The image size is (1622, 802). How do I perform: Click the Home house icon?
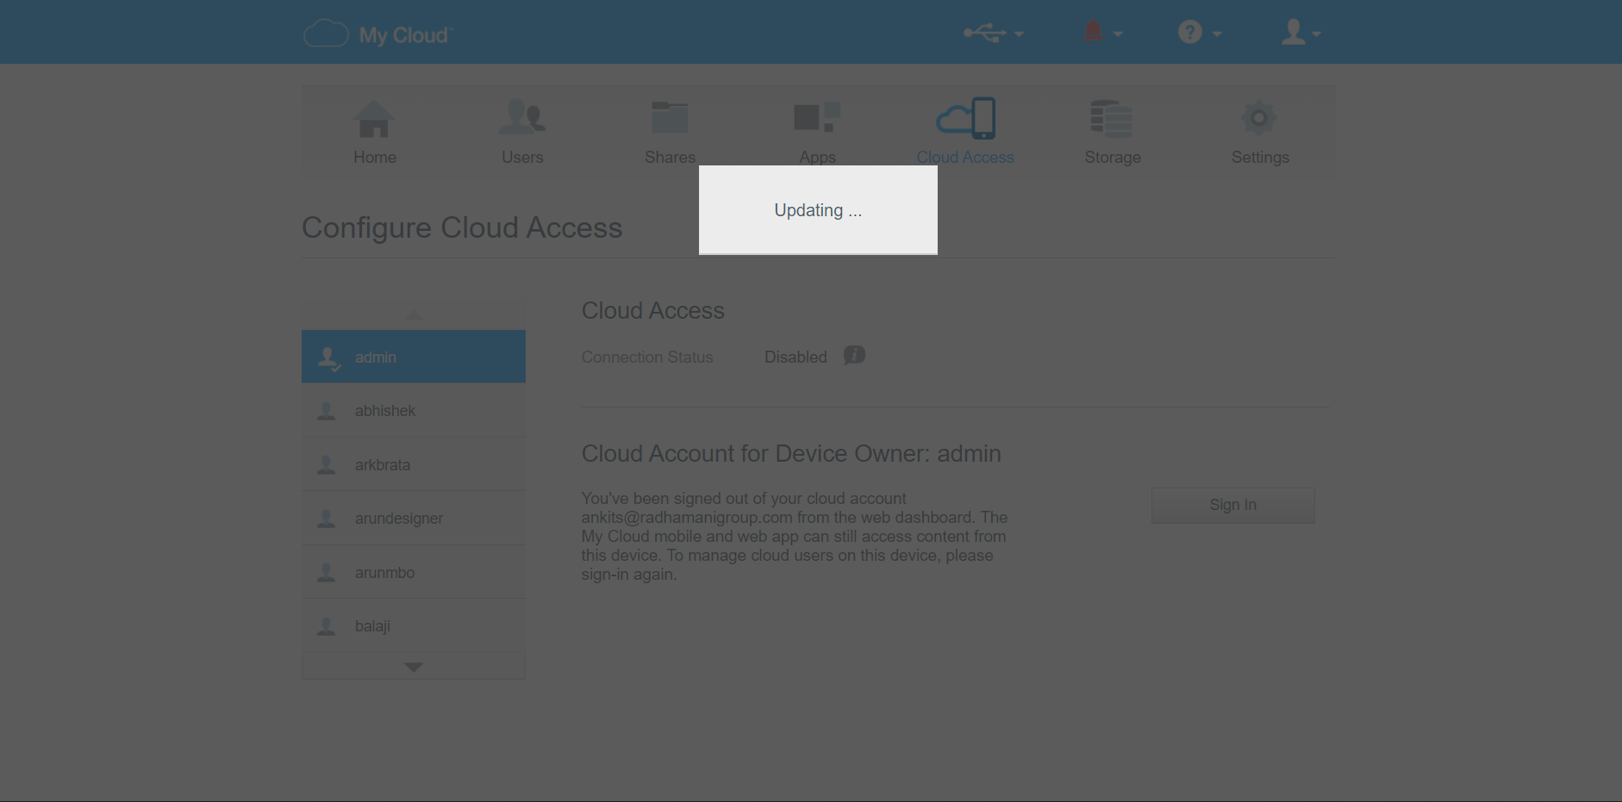coord(374,119)
